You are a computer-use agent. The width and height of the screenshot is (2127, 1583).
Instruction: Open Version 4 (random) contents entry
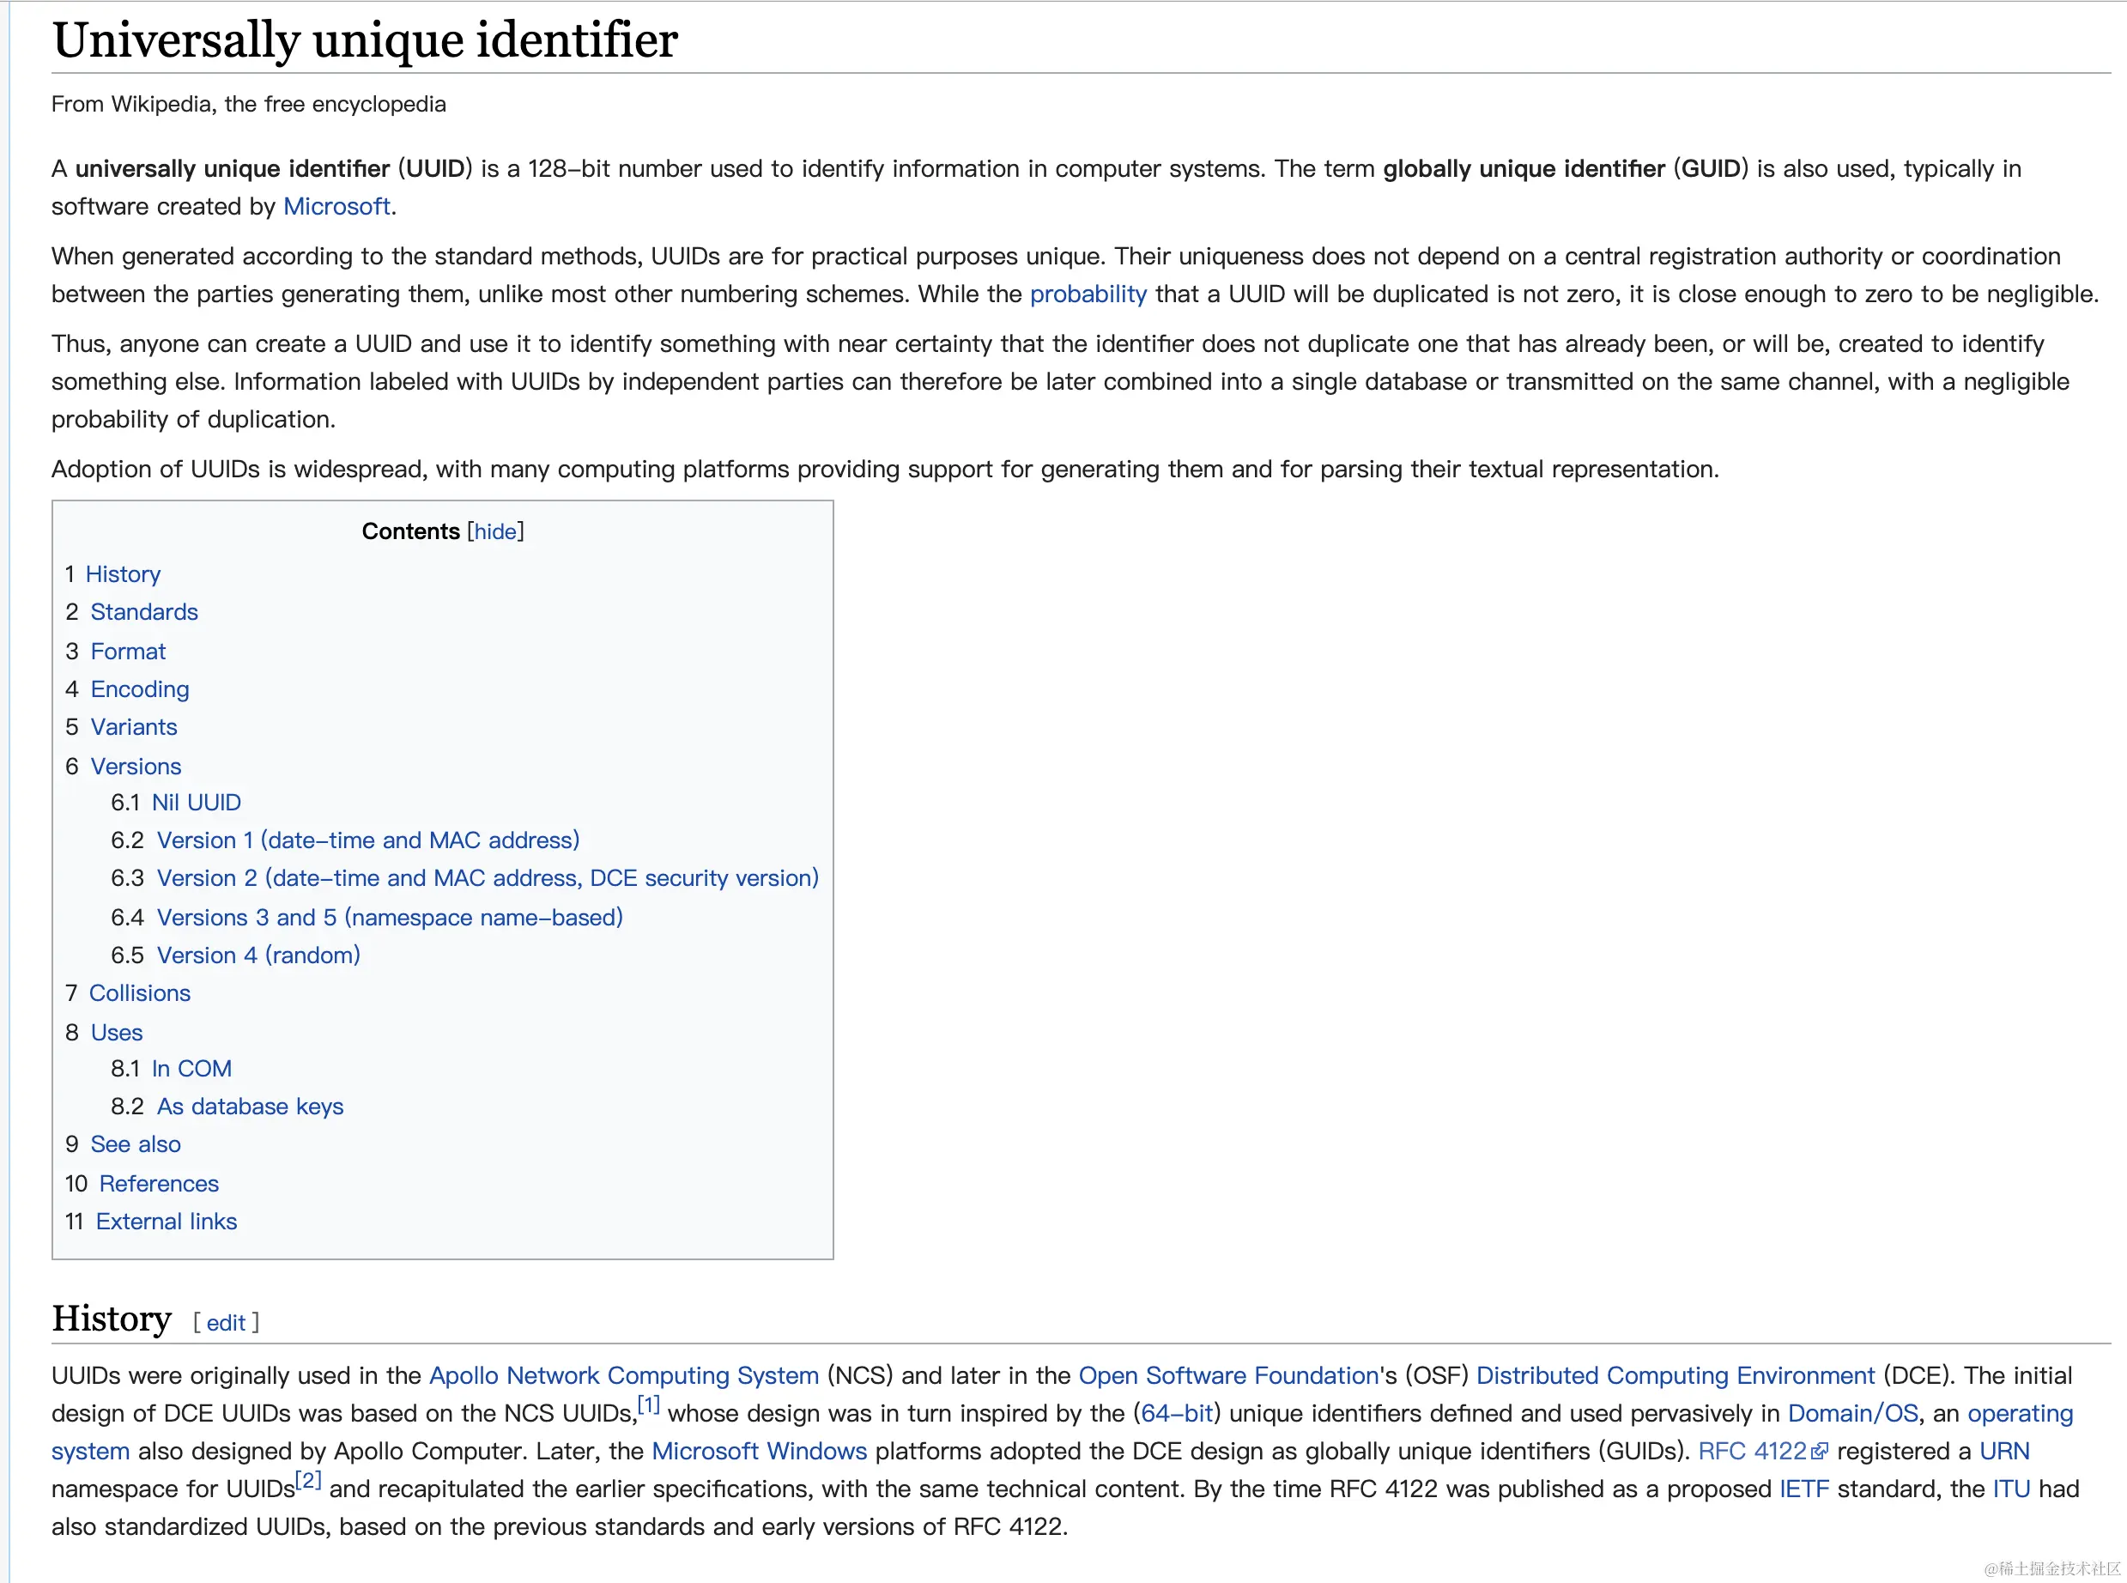258,955
